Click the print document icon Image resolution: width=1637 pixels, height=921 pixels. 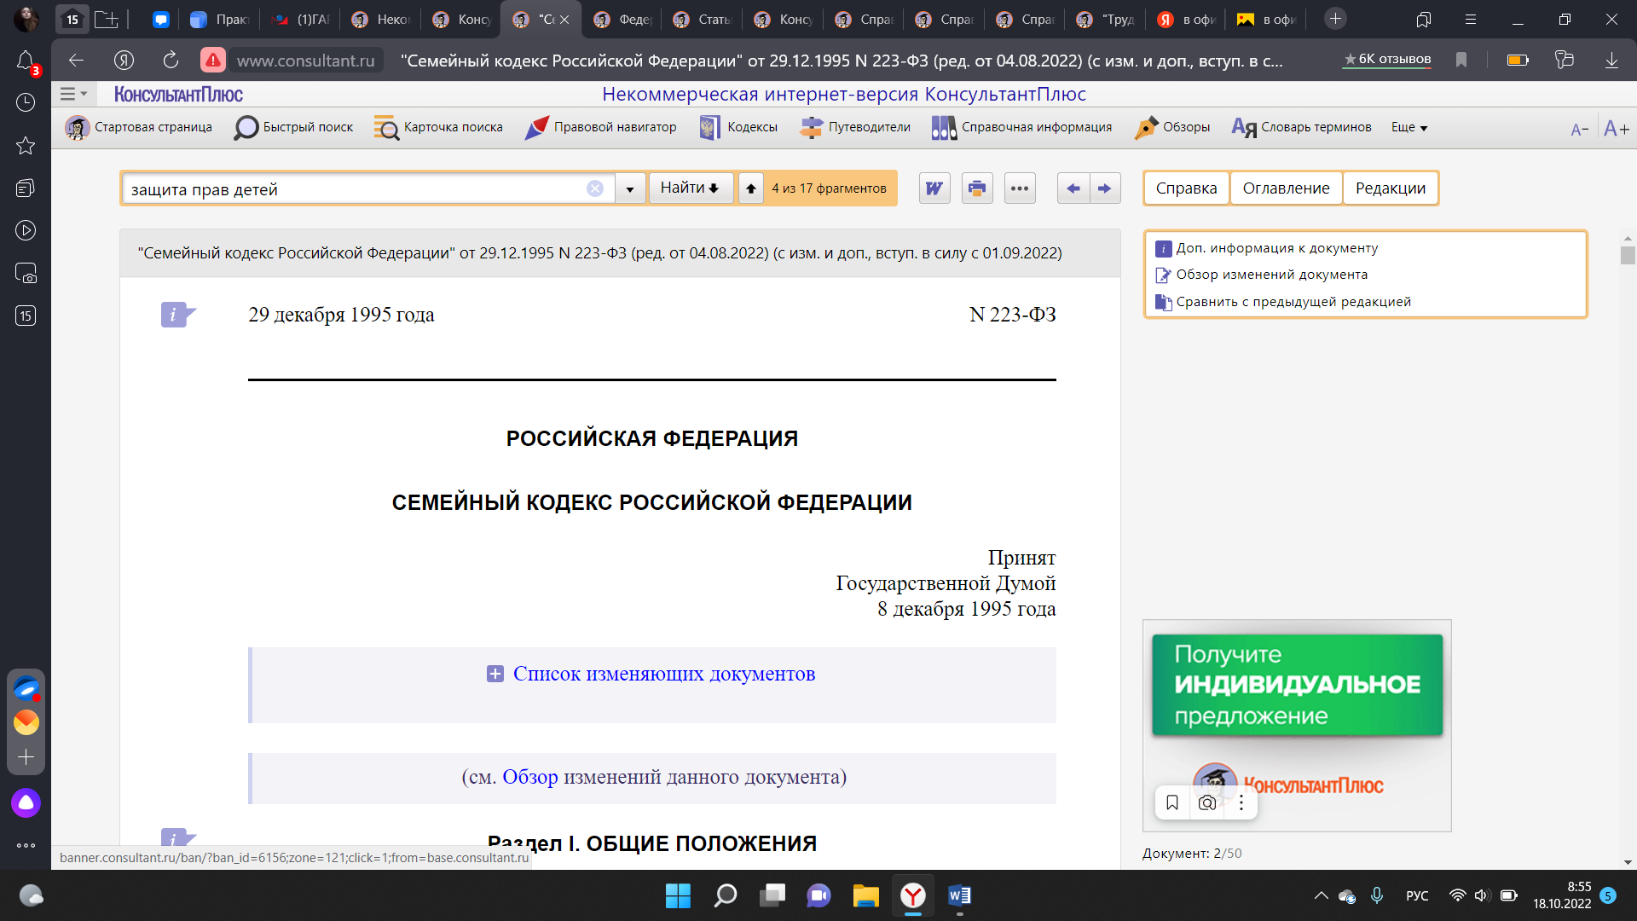tap(977, 188)
